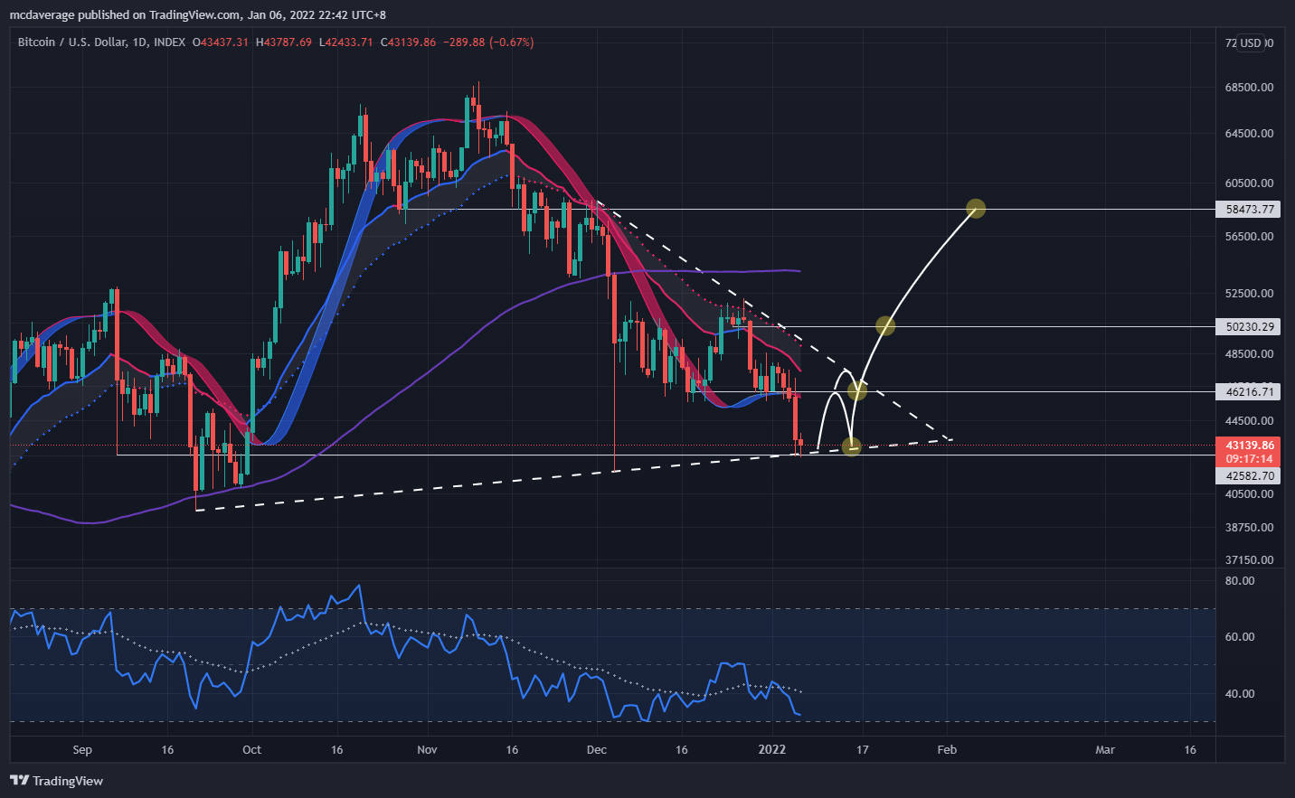The image size is (1295, 798).
Task: Click the 17 date label on time axis
Action: 863,750
